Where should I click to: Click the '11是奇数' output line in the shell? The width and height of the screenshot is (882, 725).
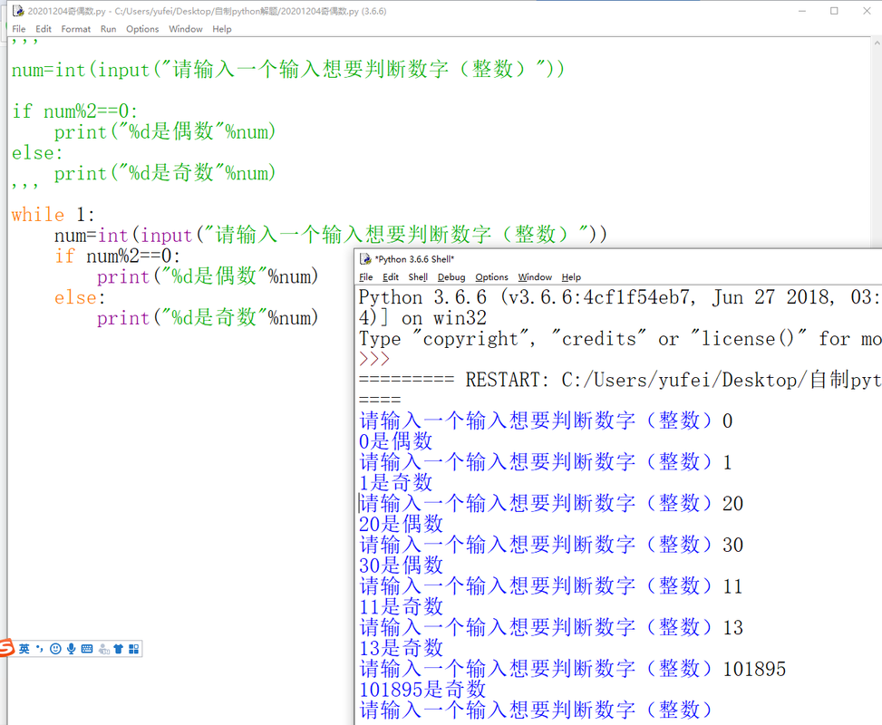click(x=401, y=606)
